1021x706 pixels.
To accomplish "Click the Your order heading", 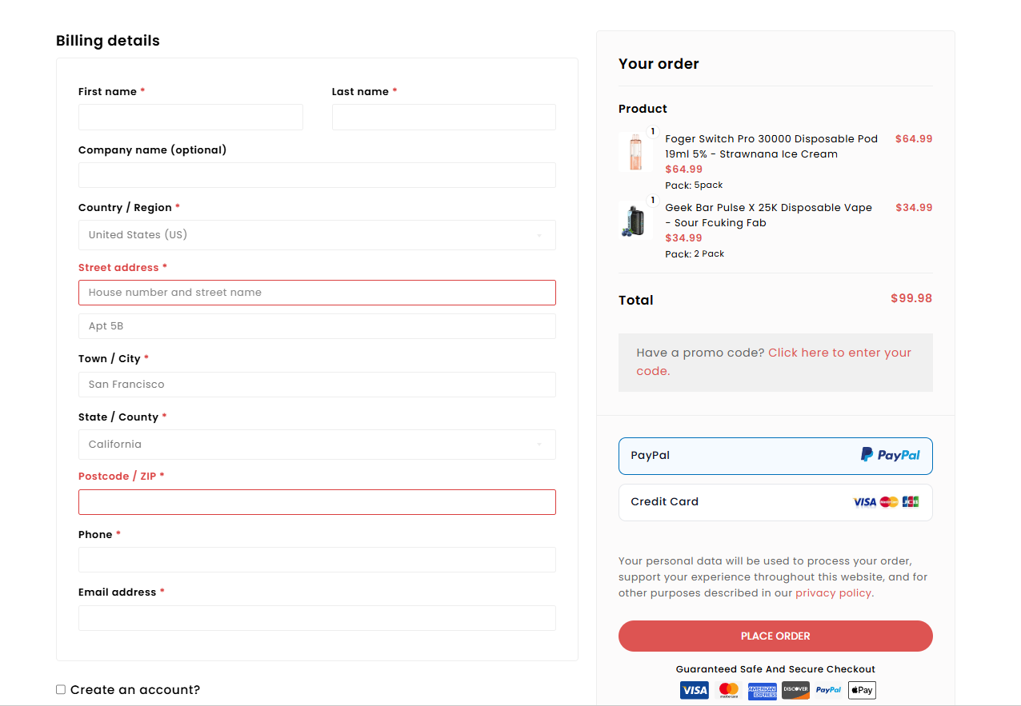I will (659, 64).
